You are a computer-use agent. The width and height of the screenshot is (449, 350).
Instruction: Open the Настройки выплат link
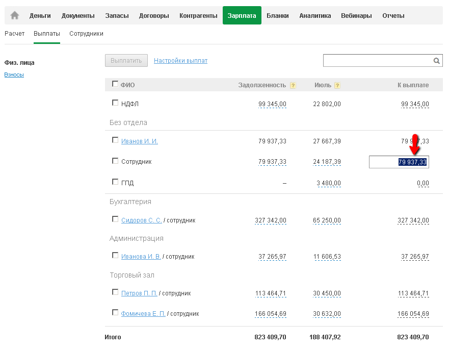(x=180, y=61)
